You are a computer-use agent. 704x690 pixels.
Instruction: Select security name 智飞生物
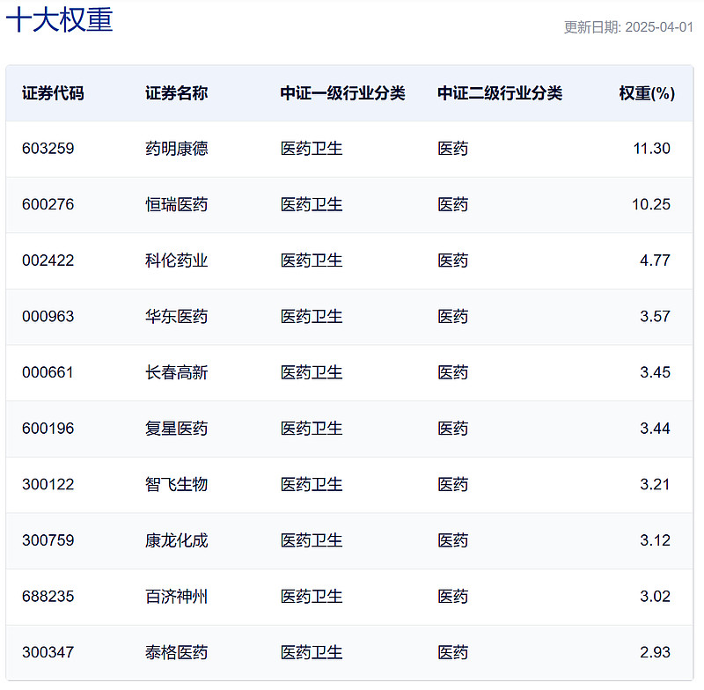[x=177, y=484]
